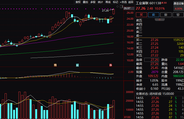Click the red 买 buy button
Viewport: 184px width, 119px height.
[x=141, y=15]
